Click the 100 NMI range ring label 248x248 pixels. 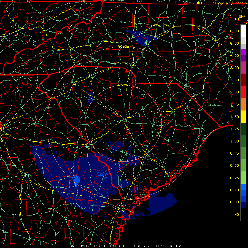(123, 47)
